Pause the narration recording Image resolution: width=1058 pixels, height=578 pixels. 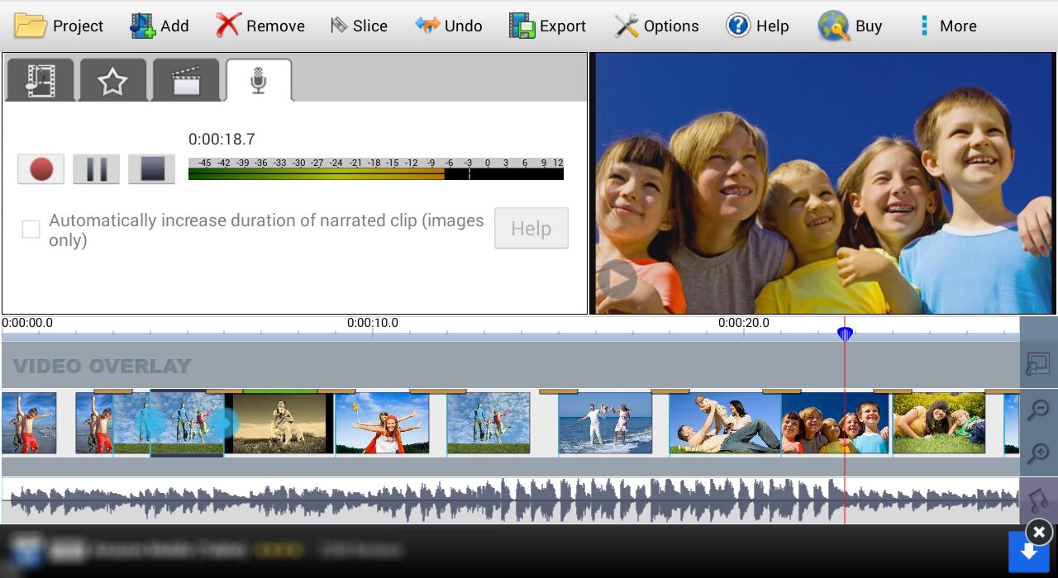(x=97, y=169)
